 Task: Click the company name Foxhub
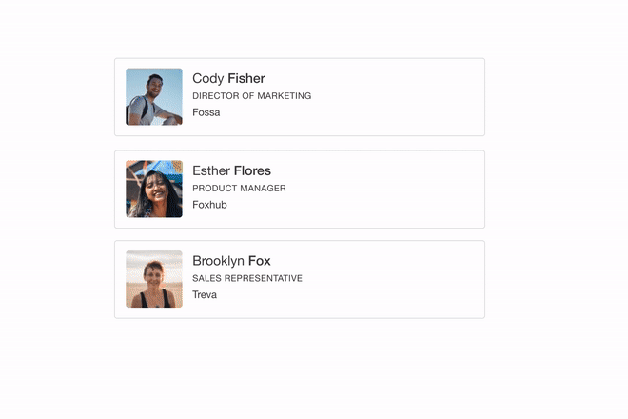coord(209,205)
